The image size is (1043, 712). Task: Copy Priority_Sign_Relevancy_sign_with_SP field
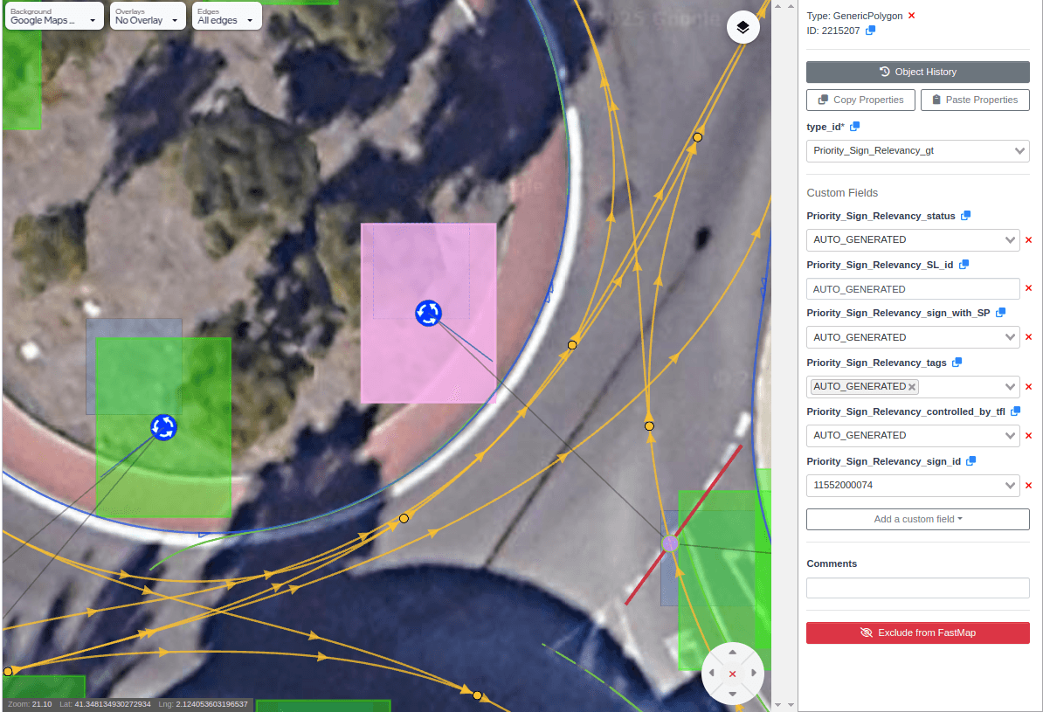coord(1000,313)
